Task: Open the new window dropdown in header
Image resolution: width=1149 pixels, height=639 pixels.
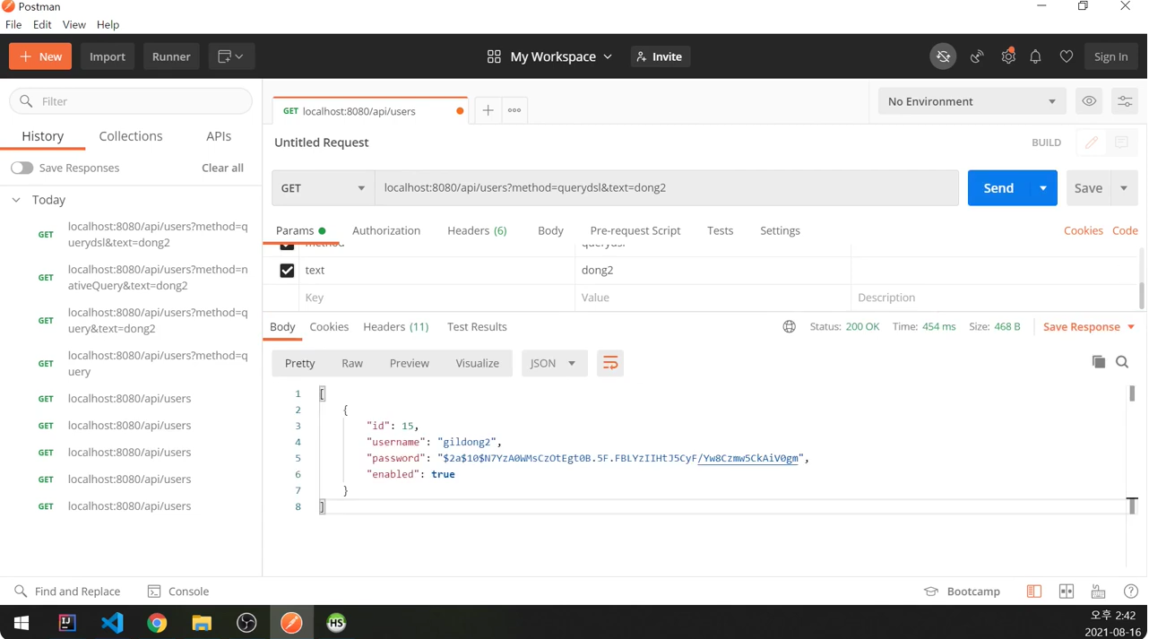Action: pos(231,56)
